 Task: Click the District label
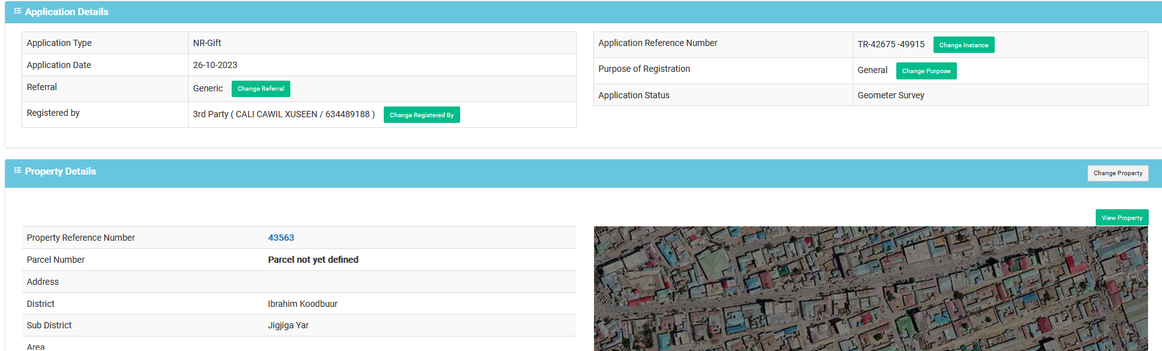pyautogui.click(x=40, y=304)
